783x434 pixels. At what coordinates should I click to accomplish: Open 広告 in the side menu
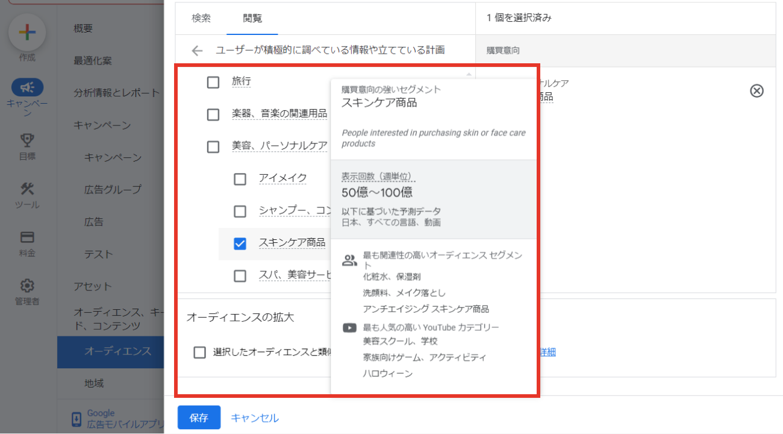94,222
